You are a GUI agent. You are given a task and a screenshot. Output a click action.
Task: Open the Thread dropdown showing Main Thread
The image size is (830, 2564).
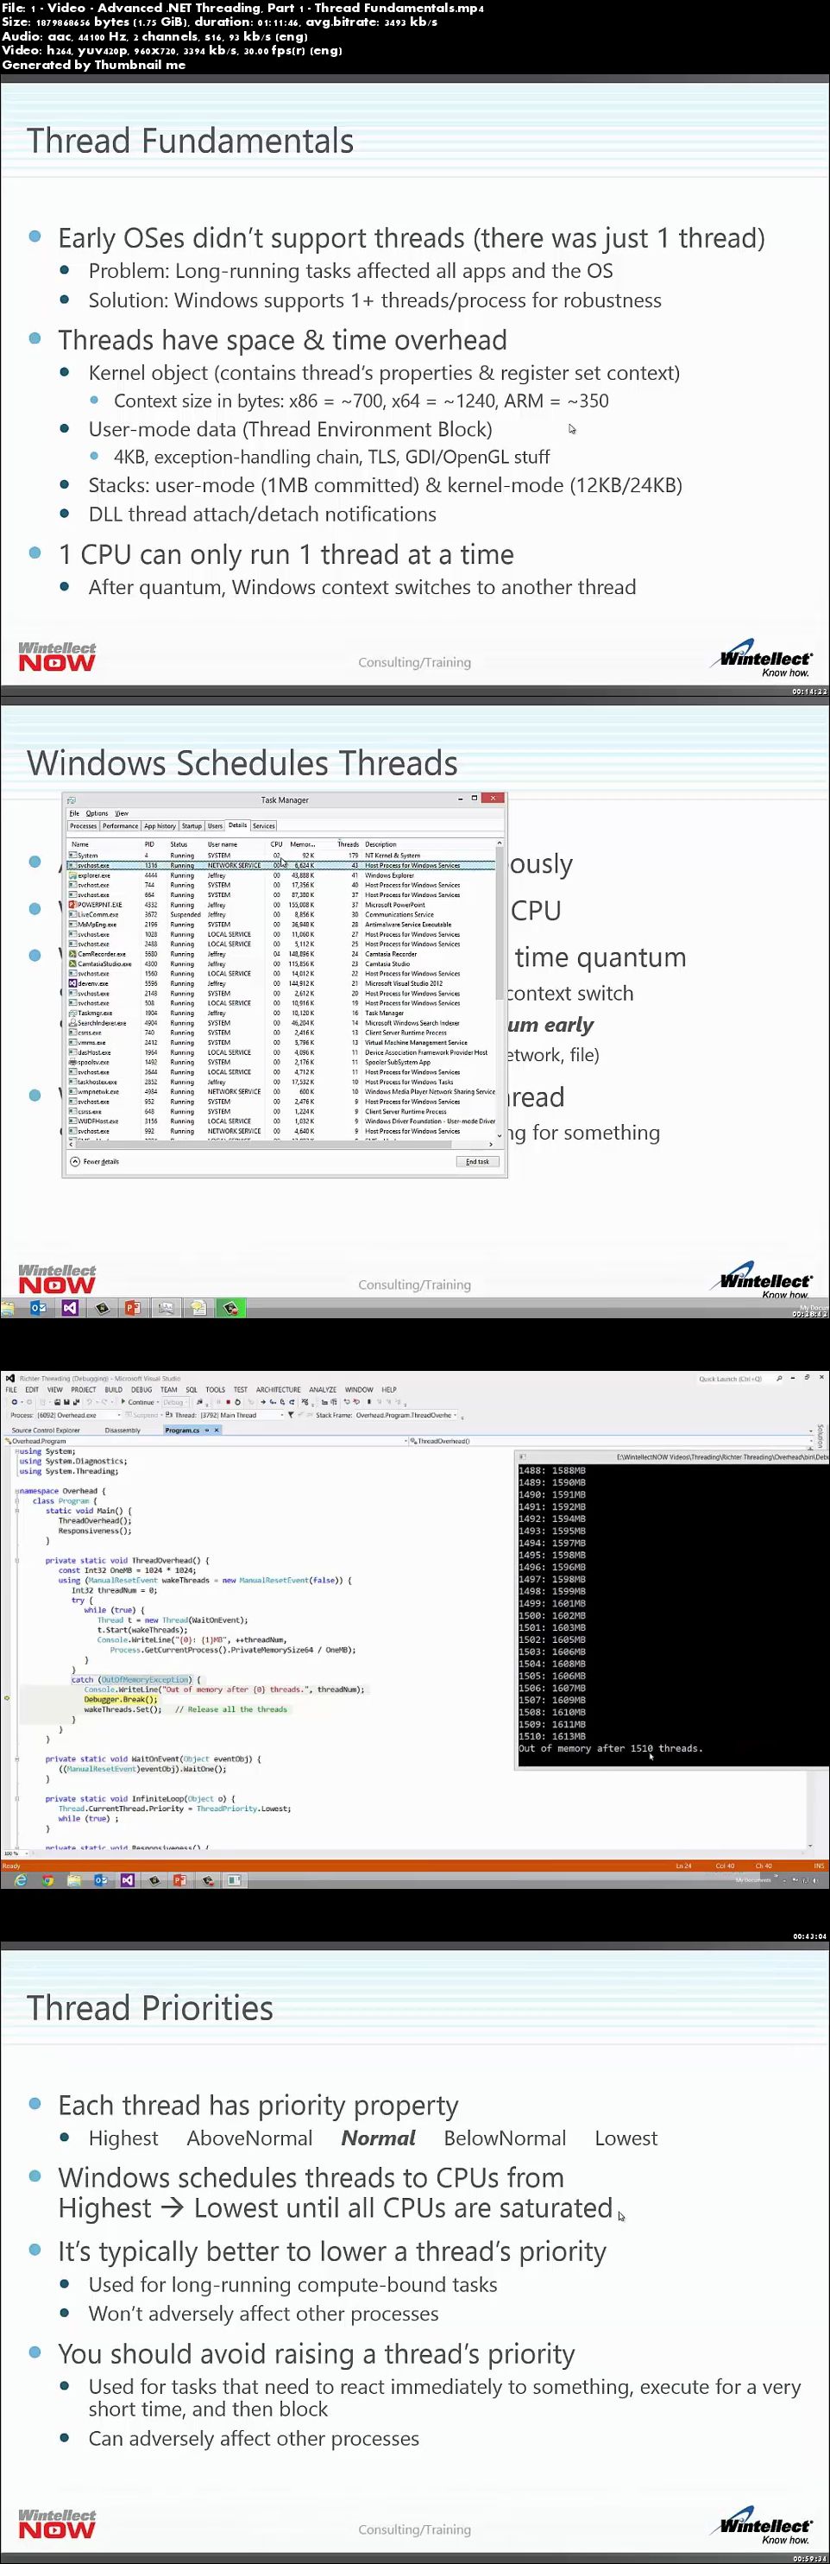(x=242, y=1414)
